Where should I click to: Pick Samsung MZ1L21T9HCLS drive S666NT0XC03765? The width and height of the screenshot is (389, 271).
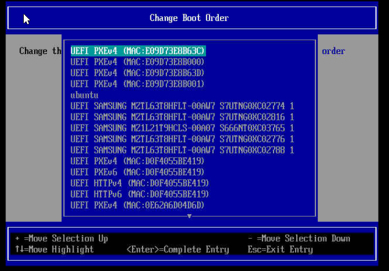pyautogui.click(x=182, y=128)
